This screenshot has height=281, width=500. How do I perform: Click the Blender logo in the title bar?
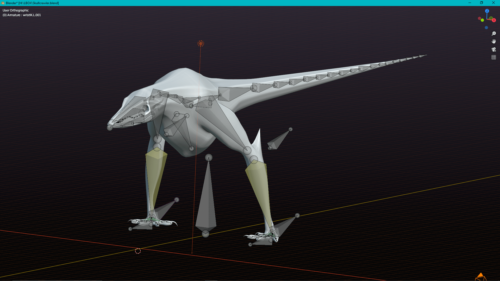[3, 3]
